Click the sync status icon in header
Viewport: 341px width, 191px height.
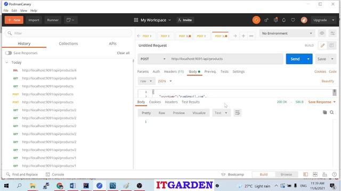(256, 20)
